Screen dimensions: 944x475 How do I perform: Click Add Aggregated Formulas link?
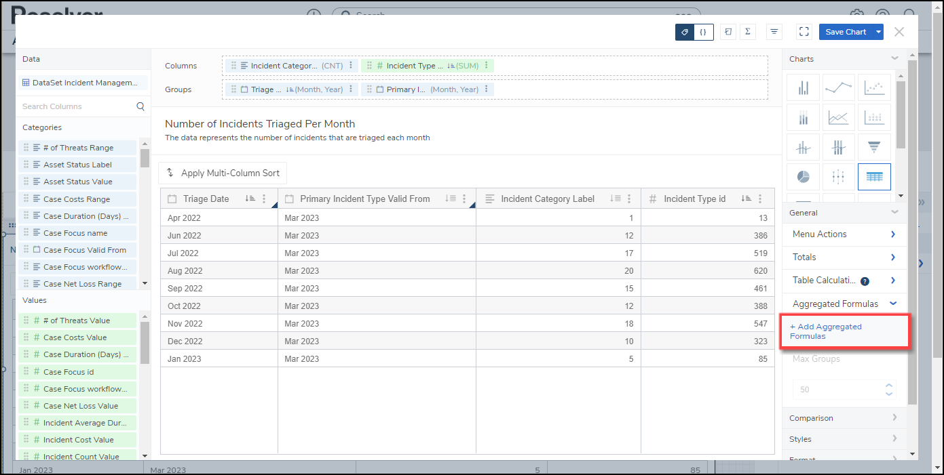coord(826,331)
